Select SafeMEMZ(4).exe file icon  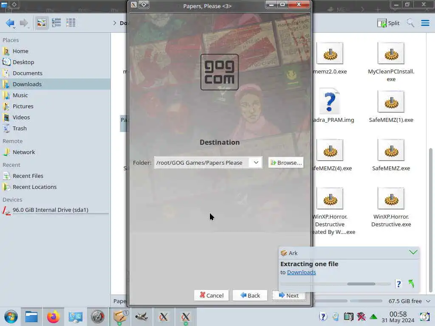click(x=330, y=150)
